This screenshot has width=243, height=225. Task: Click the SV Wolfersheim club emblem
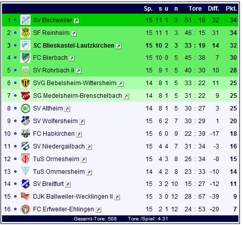pos(25,121)
